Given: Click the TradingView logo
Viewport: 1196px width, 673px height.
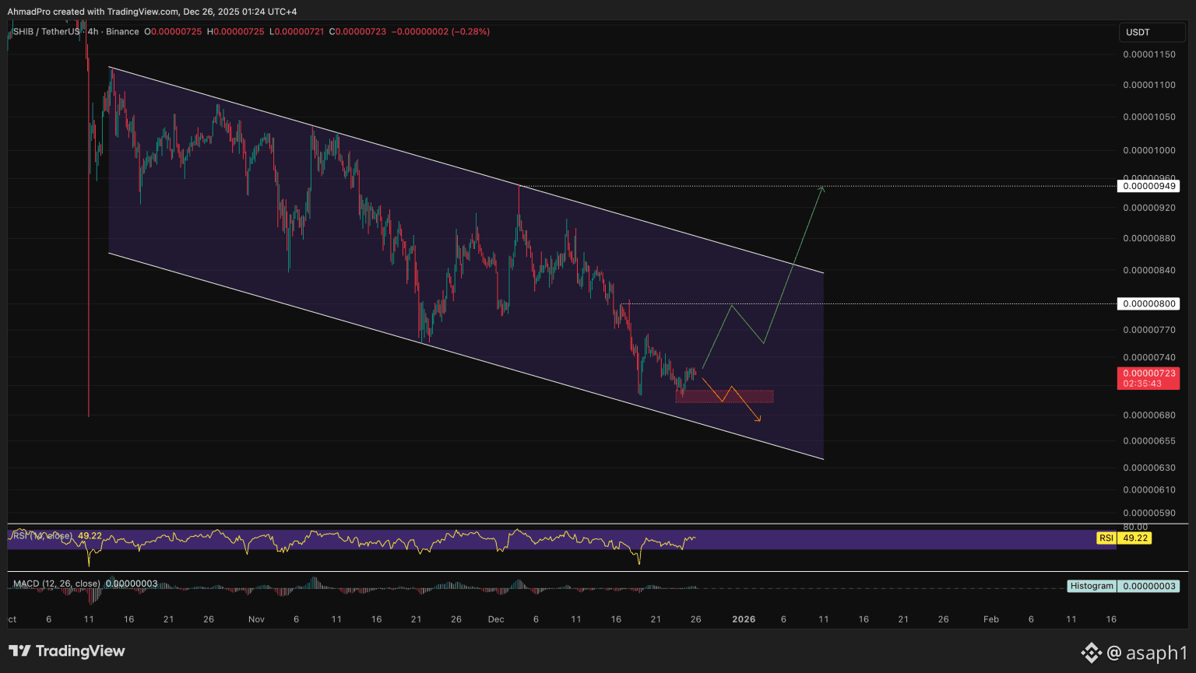Looking at the screenshot, I should (67, 651).
